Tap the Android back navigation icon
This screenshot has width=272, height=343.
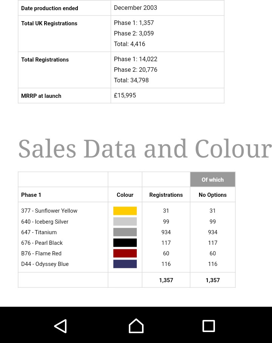[60, 326]
